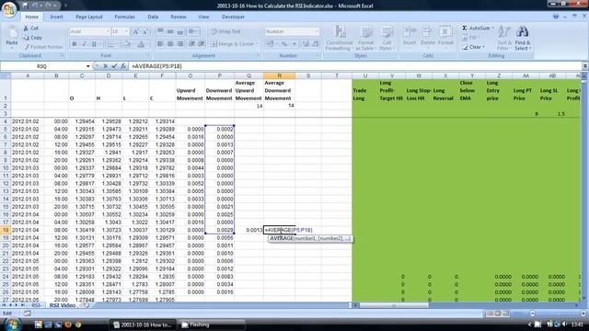Adjust the zoom slider in status bar
This screenshot has width=589, height=331.
558,313
